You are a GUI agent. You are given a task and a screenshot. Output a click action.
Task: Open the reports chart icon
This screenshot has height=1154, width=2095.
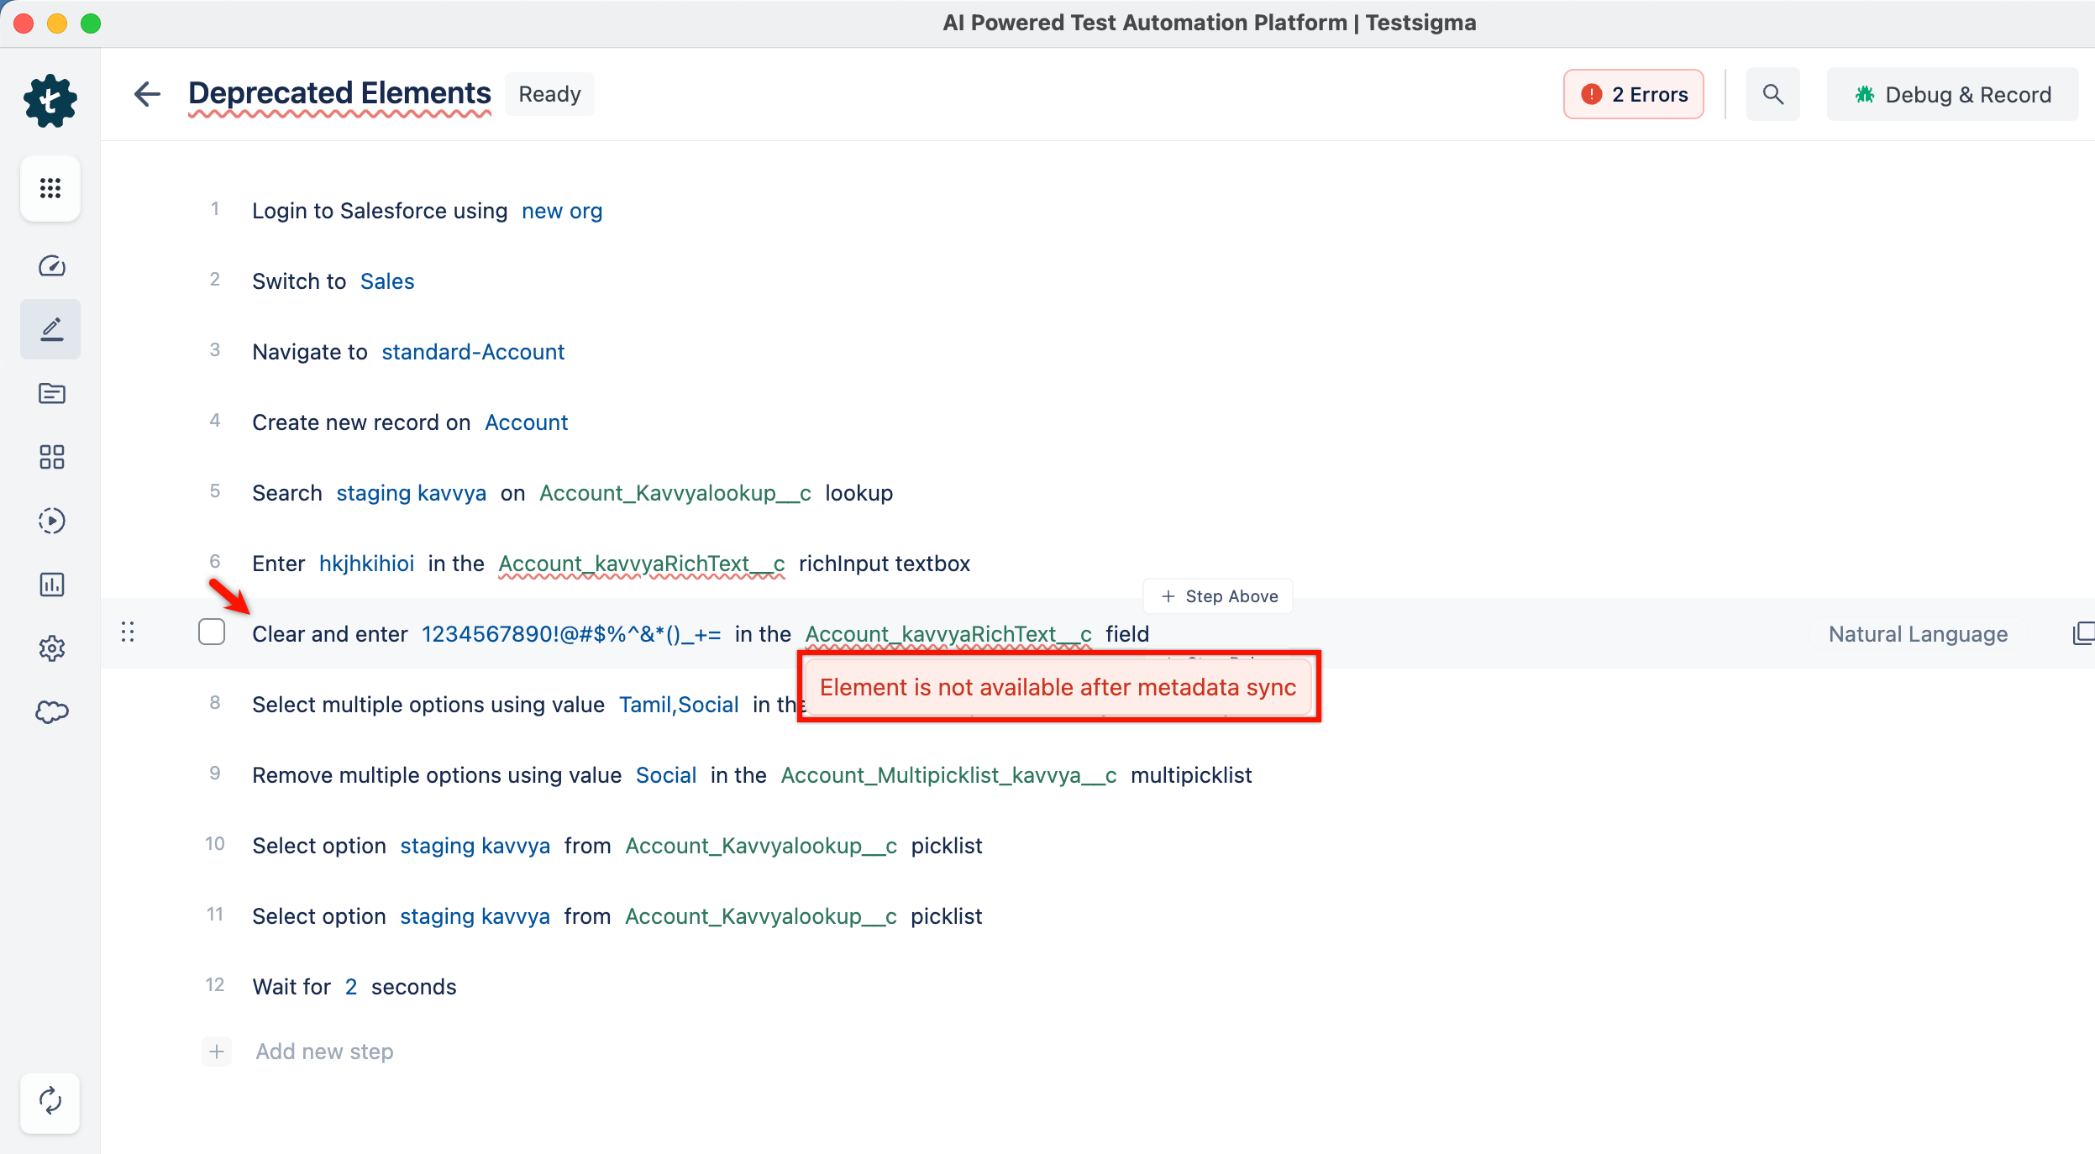51,585
